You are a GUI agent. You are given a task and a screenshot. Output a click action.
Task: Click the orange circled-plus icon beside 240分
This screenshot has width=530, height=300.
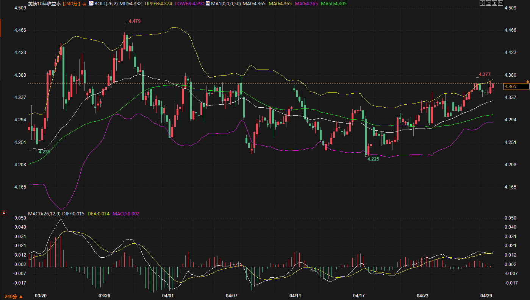pyautogui.click(x=84, y=4)
